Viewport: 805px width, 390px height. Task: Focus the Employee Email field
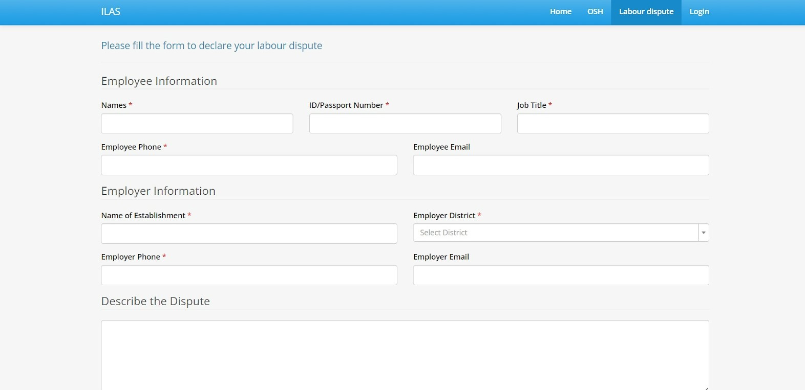pyautogui.click(x=561, y=165)
